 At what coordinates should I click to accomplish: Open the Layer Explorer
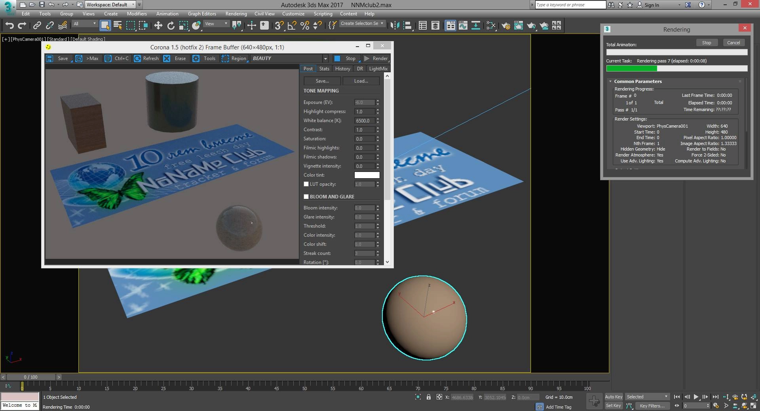tap(435, 26)
